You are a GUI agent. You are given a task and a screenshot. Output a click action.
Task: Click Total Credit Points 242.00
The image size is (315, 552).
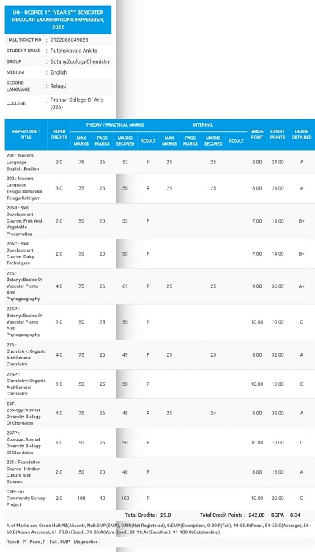[x=232, y=515]
